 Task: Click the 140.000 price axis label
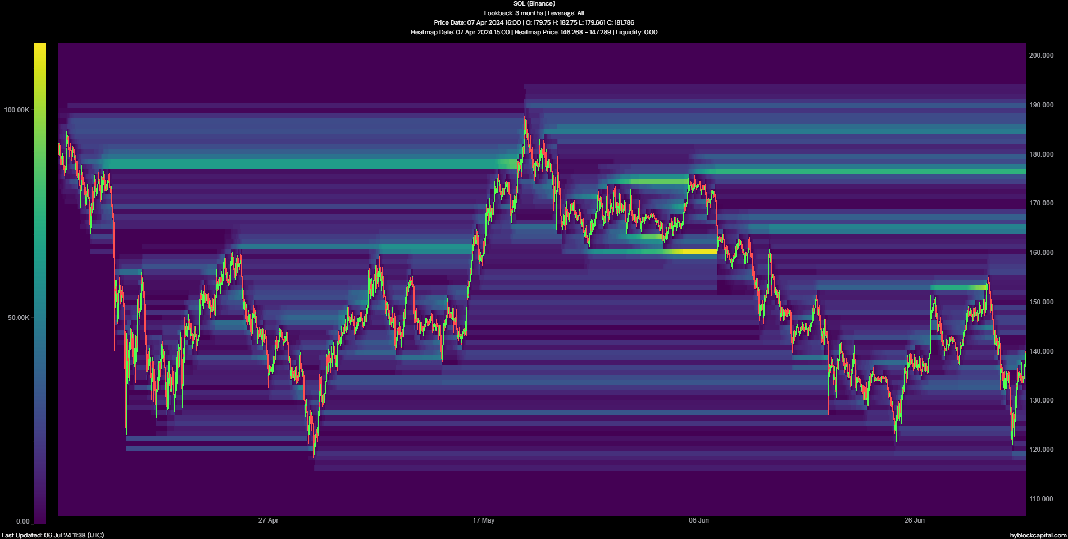tap(1041, 351)
